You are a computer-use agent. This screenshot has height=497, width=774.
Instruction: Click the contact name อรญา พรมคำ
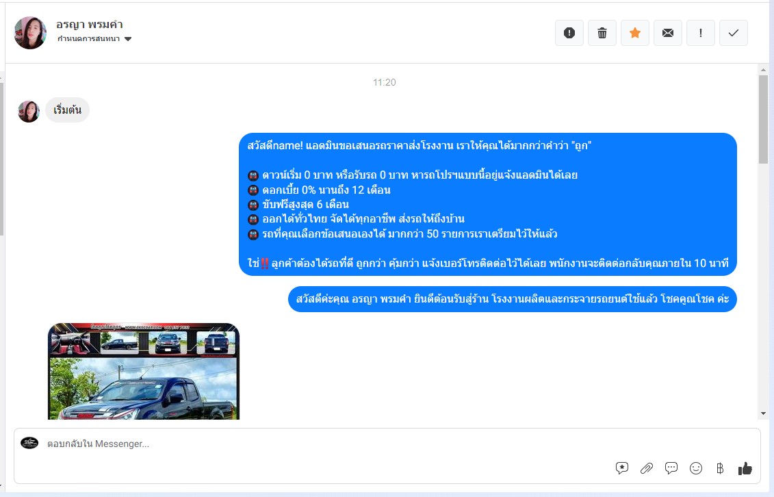point(90,24)
